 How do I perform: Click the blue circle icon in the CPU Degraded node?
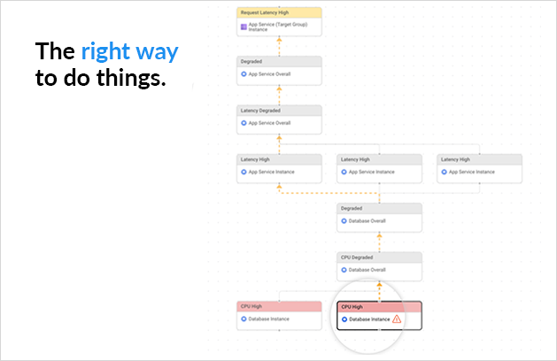coord(344,269)
